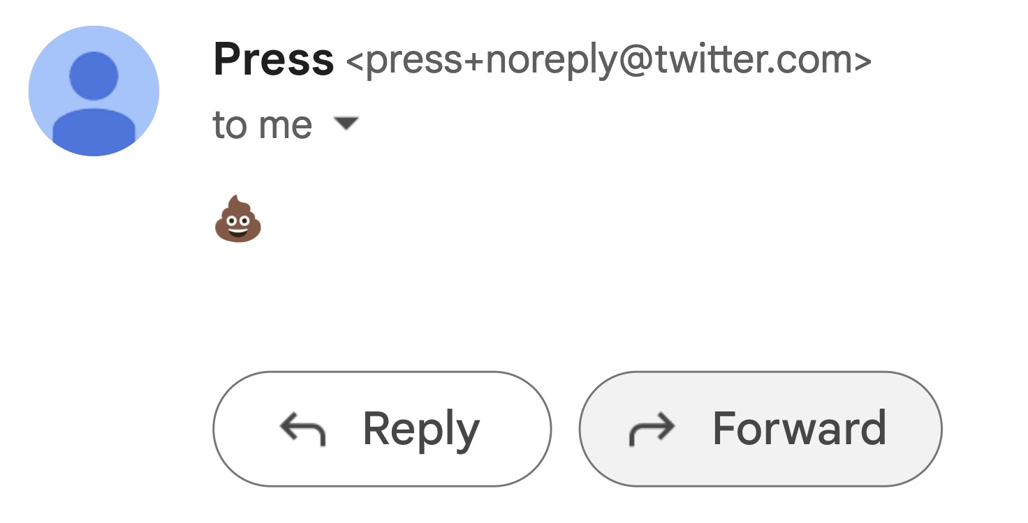Image resolution: width=1028 pixels, height=523 pixels.
Task: Click the sender's profile avatar
Action: [x=94, y=91]
